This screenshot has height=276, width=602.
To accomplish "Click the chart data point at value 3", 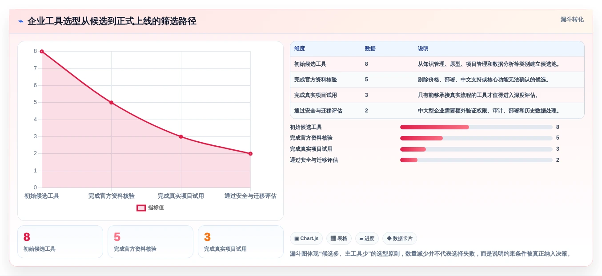I will pos(181,136).
